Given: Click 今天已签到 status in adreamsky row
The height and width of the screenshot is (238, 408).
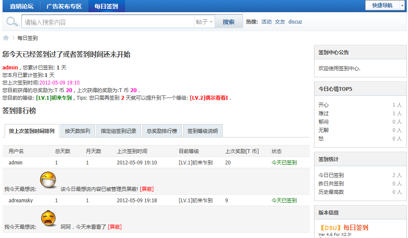Looking at the screenshot, I should (284, 201).
